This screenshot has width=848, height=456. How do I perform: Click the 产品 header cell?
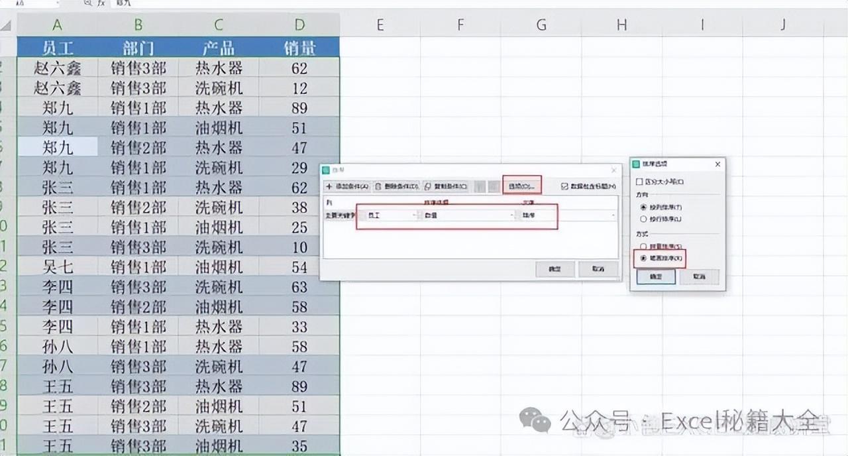coord(219,48)
